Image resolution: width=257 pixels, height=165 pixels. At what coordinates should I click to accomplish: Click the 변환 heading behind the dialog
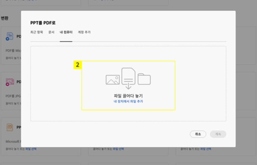[4, 18]
